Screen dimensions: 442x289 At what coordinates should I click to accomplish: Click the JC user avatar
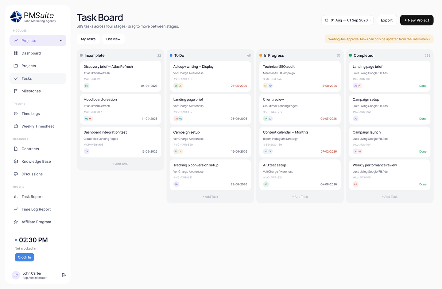pyautogui.click(x=16, y=275)
